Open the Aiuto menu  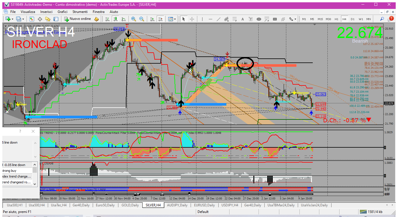(114, 12)
